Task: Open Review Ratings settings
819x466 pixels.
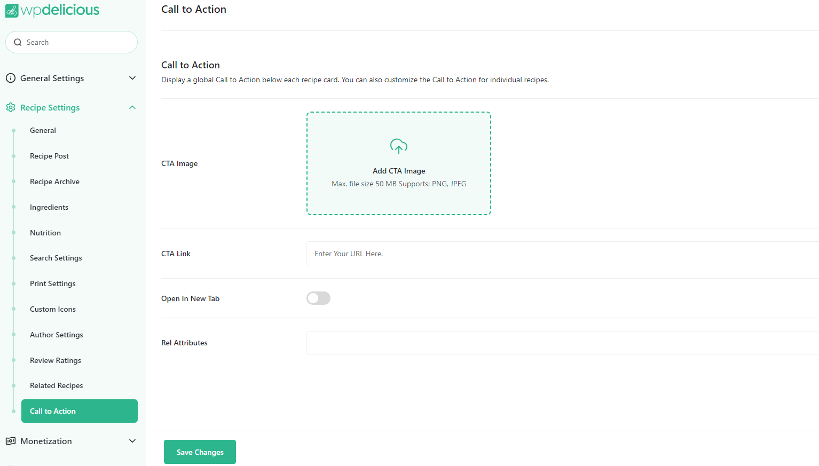Action: coord(56,360)
